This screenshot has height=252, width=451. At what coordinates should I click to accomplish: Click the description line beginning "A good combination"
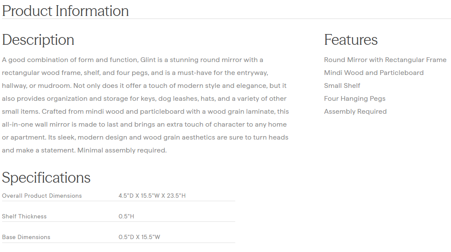132,60
